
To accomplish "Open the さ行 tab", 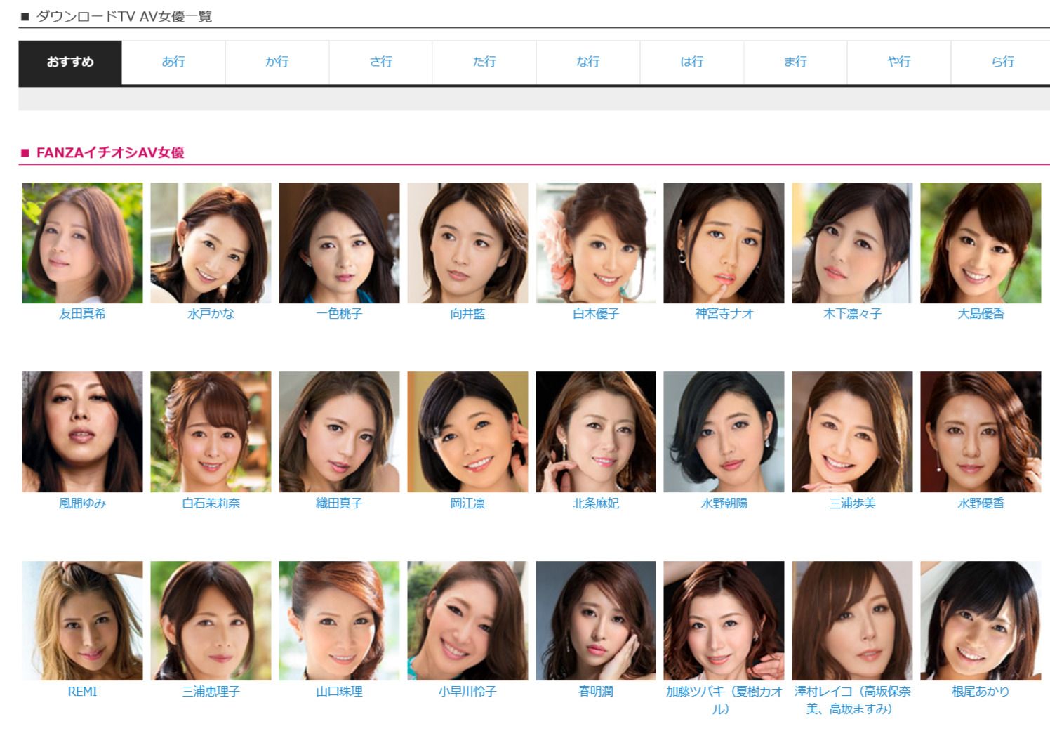I will pos(381,62).
